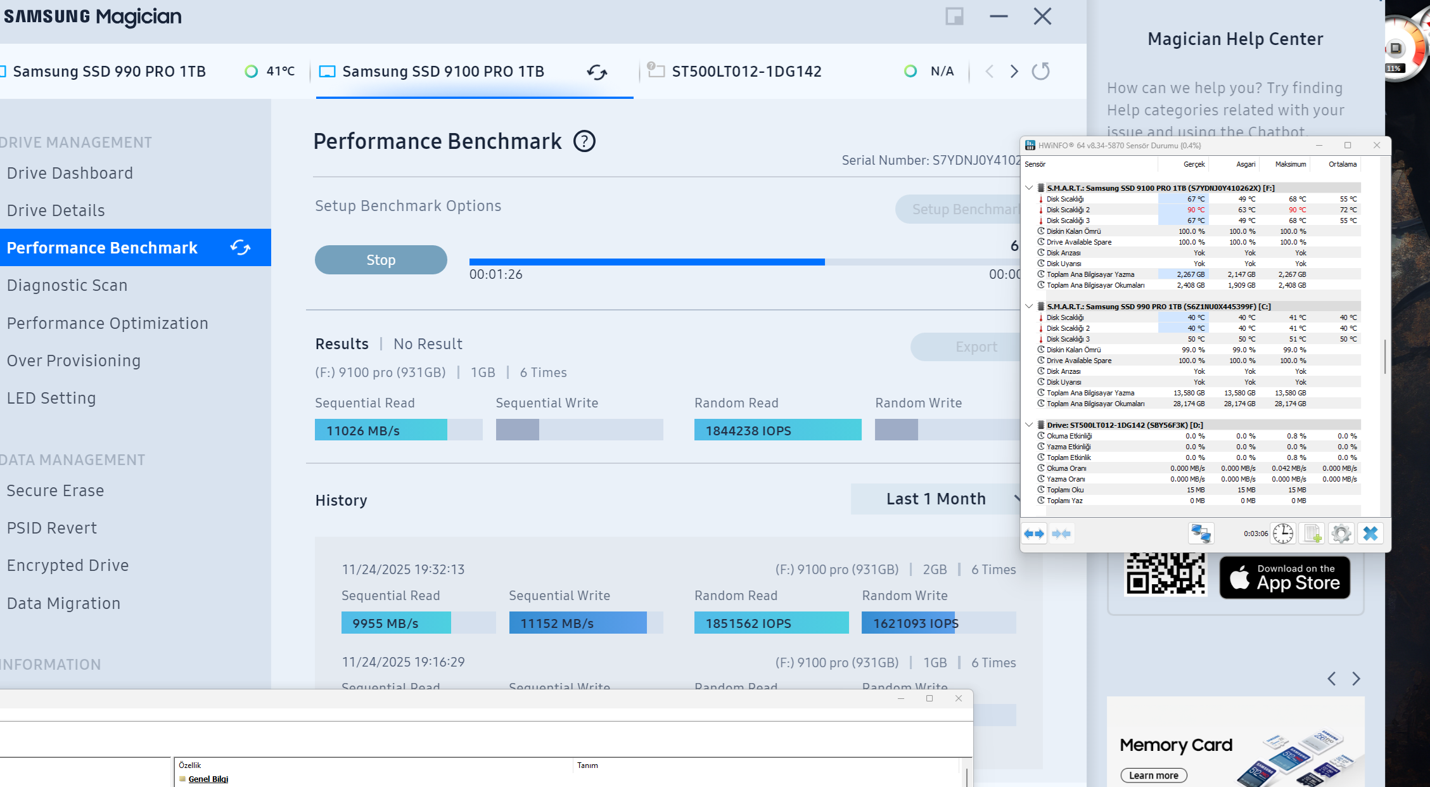Click the ST500LT012 green status circle
Image resolution: width=1430 pixels, height=787 pixels.
pyautogui.click(x=910, y=71)
